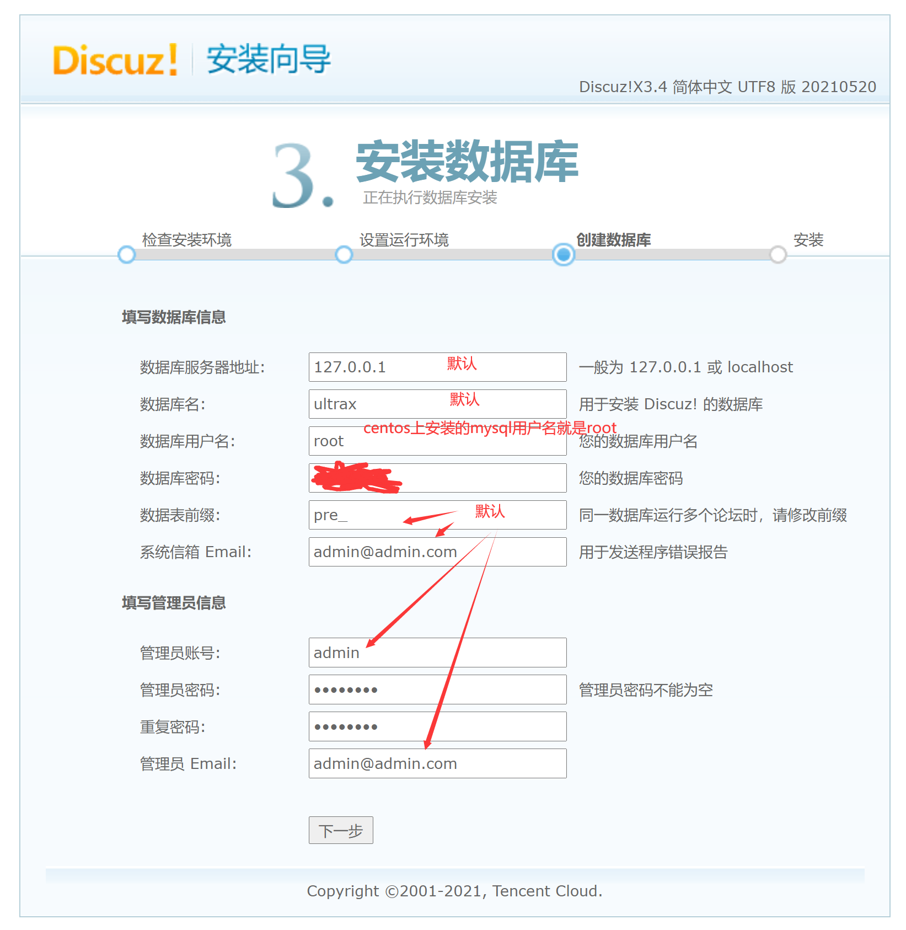This screenshot has width=906, height=930.
Task: Click the final 安装 step circle
Action: (778, 254)
